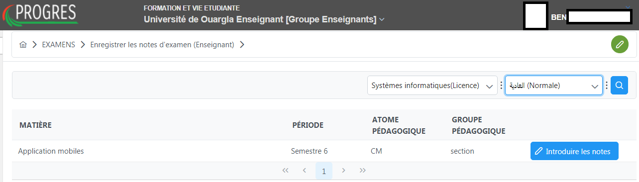Click the EXAMENS breadcrumb item
The height and width of the screenshot is (182, 639).
click(x=58, y=45)
